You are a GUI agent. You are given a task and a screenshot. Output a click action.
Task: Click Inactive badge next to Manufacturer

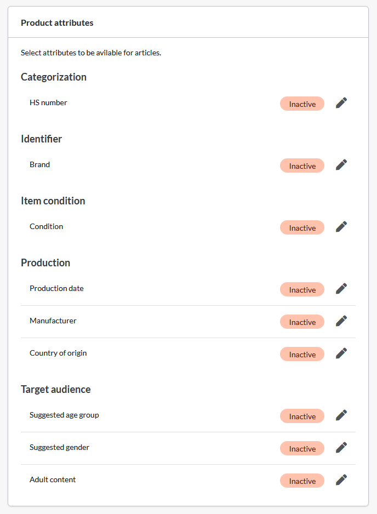point(302,322)
